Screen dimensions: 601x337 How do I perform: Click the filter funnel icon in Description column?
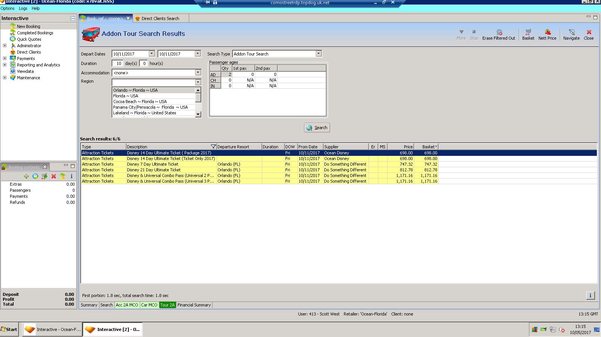[213, 147]
